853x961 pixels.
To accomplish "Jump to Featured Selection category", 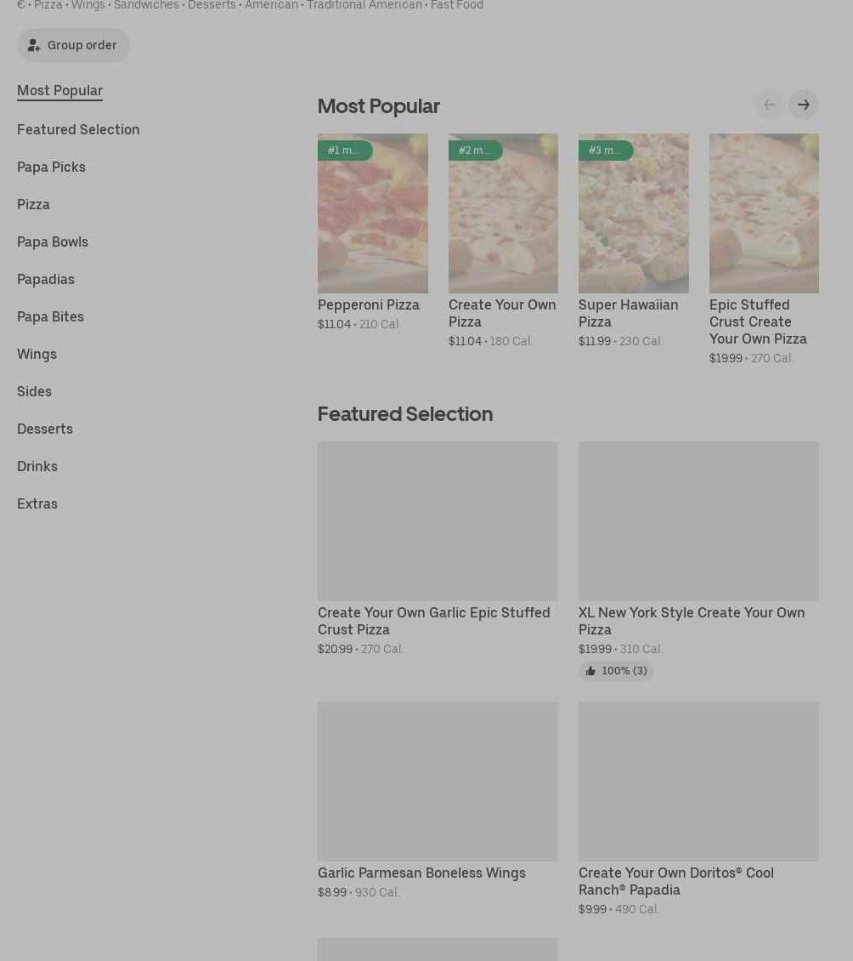I will coord(78,129).
